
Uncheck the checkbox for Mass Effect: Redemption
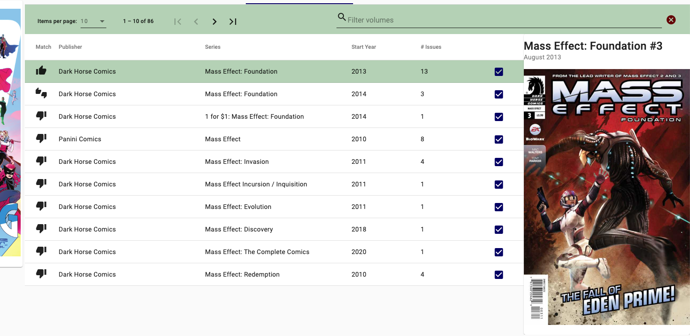pos(499,274)
